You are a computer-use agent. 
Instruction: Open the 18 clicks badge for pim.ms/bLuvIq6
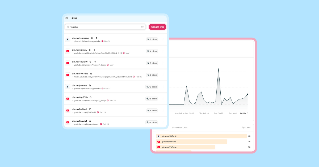152,122
